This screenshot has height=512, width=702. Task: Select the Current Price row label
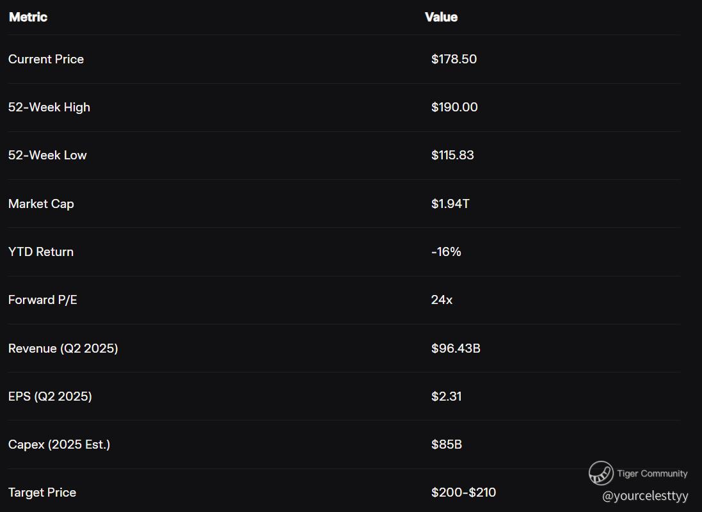pyautogui.click(x=46, y=59)
